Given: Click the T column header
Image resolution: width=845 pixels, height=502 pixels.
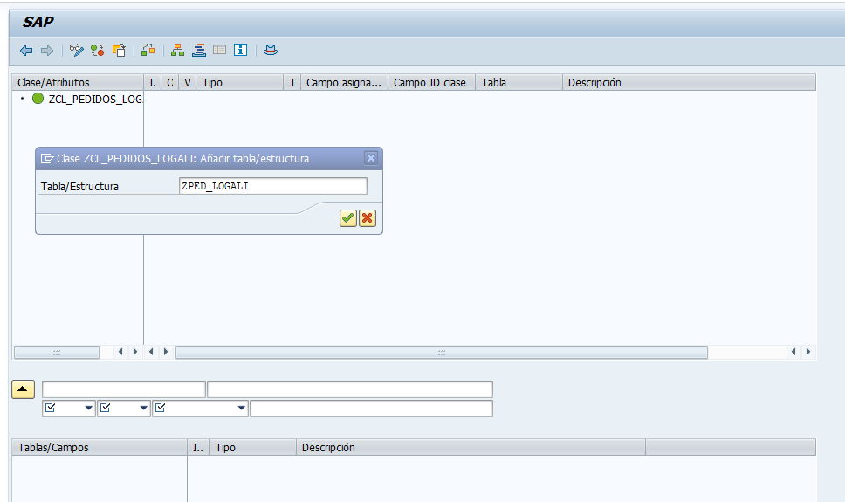Looking at the screenshot, I should [x=292, y=82].
